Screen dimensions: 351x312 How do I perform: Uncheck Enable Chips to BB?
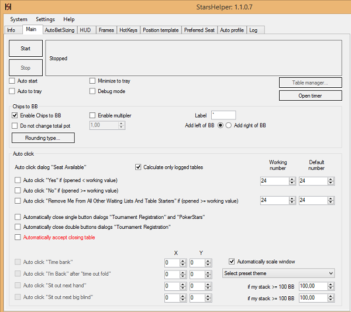click(15, 115)
